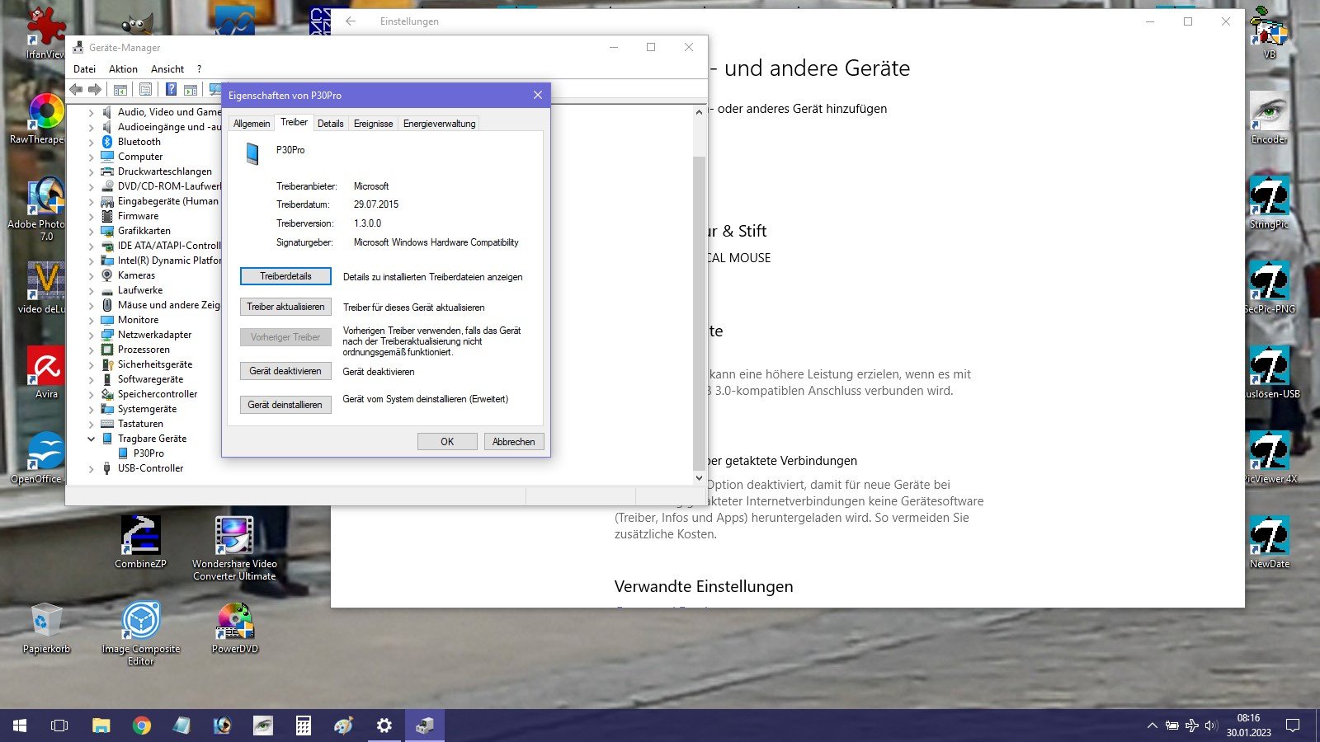Click the Help icon in Geräte-Manager toolbar
Screen dimensions: 1320x742
point(171,89)
